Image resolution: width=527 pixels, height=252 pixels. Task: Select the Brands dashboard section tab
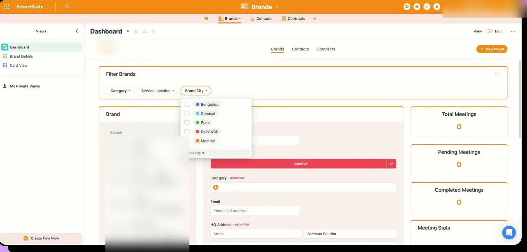click(278, 49)
